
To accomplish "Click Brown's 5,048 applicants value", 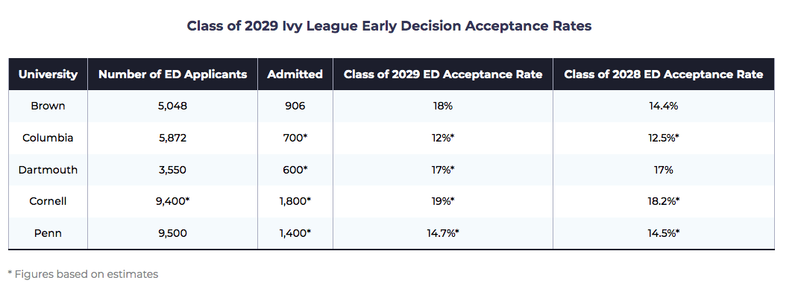I will (172, 106).
